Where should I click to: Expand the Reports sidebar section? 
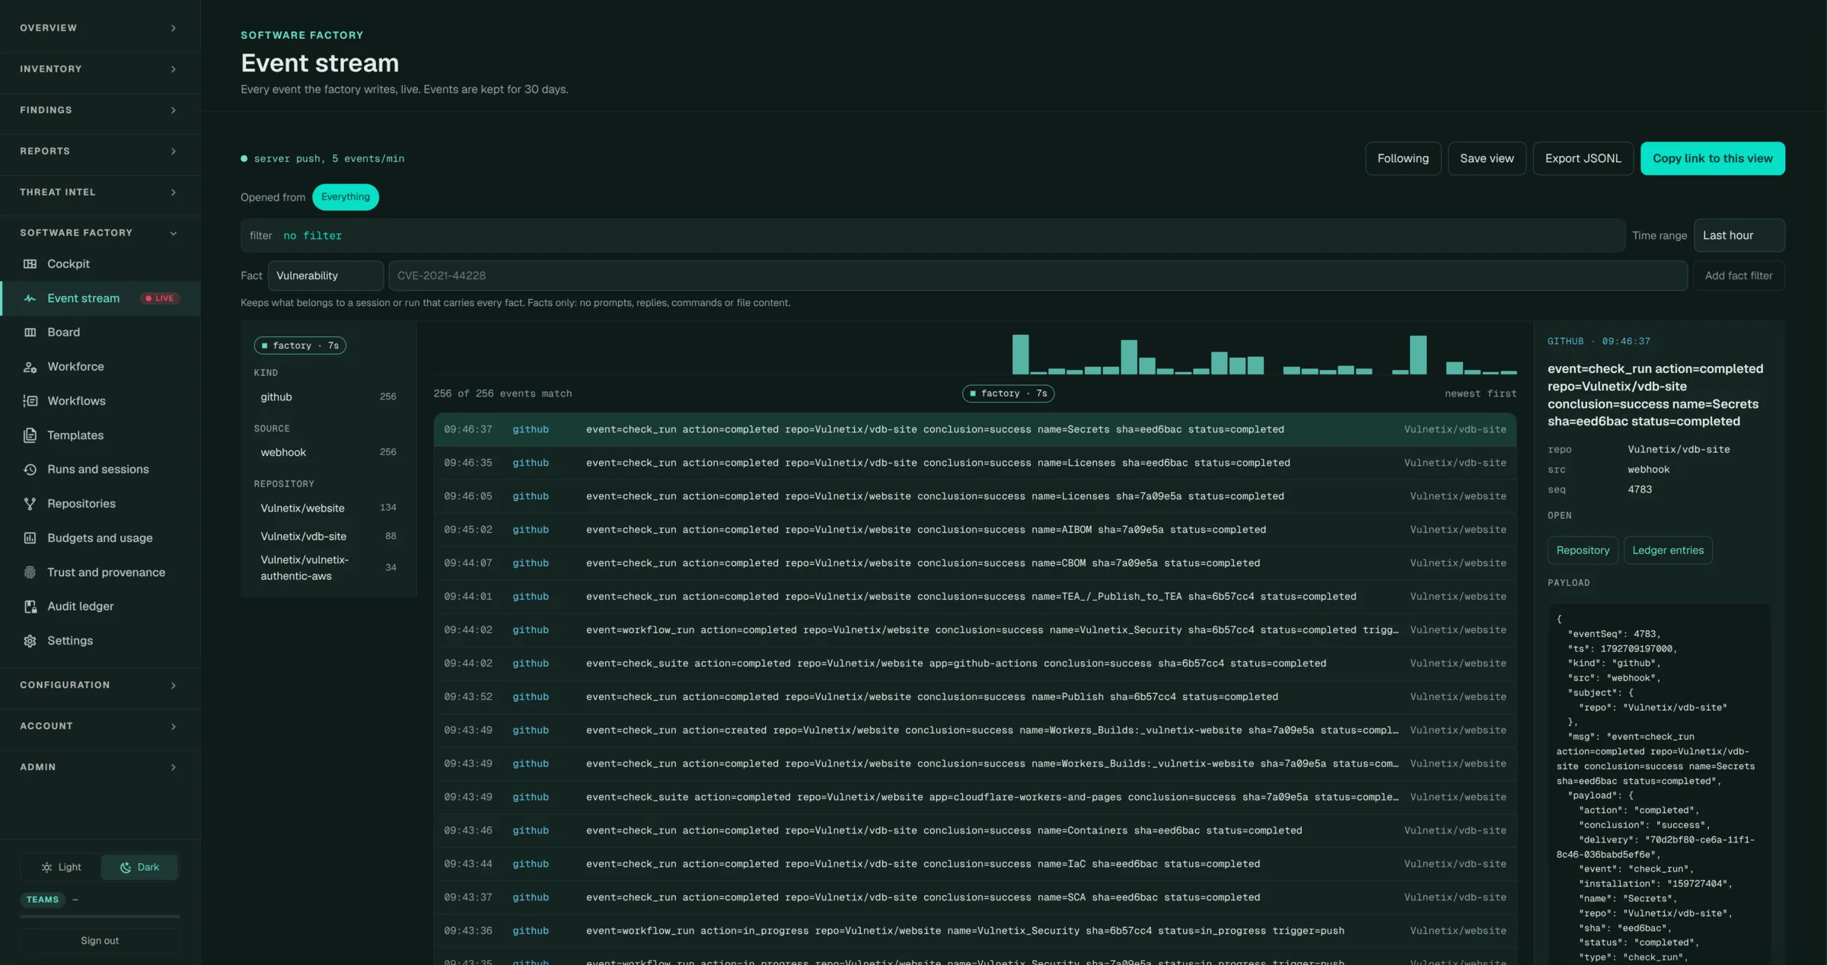[x=100, y=151]
